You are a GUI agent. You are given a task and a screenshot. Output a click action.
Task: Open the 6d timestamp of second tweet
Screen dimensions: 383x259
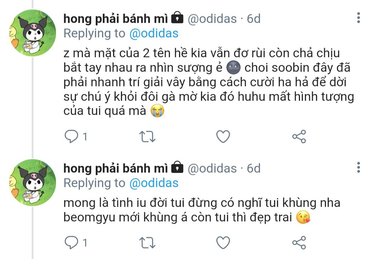254,168
